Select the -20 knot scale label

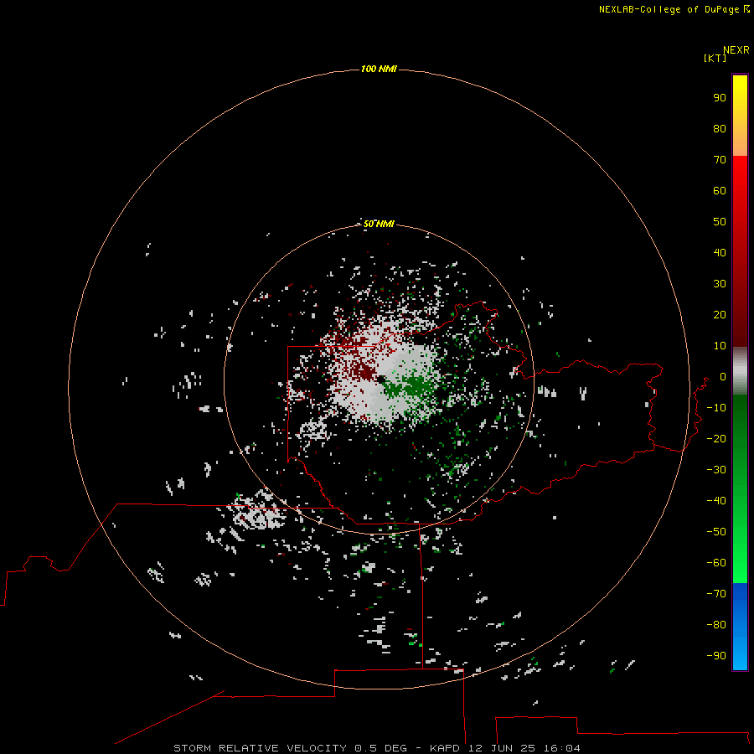tap(716, 438)
